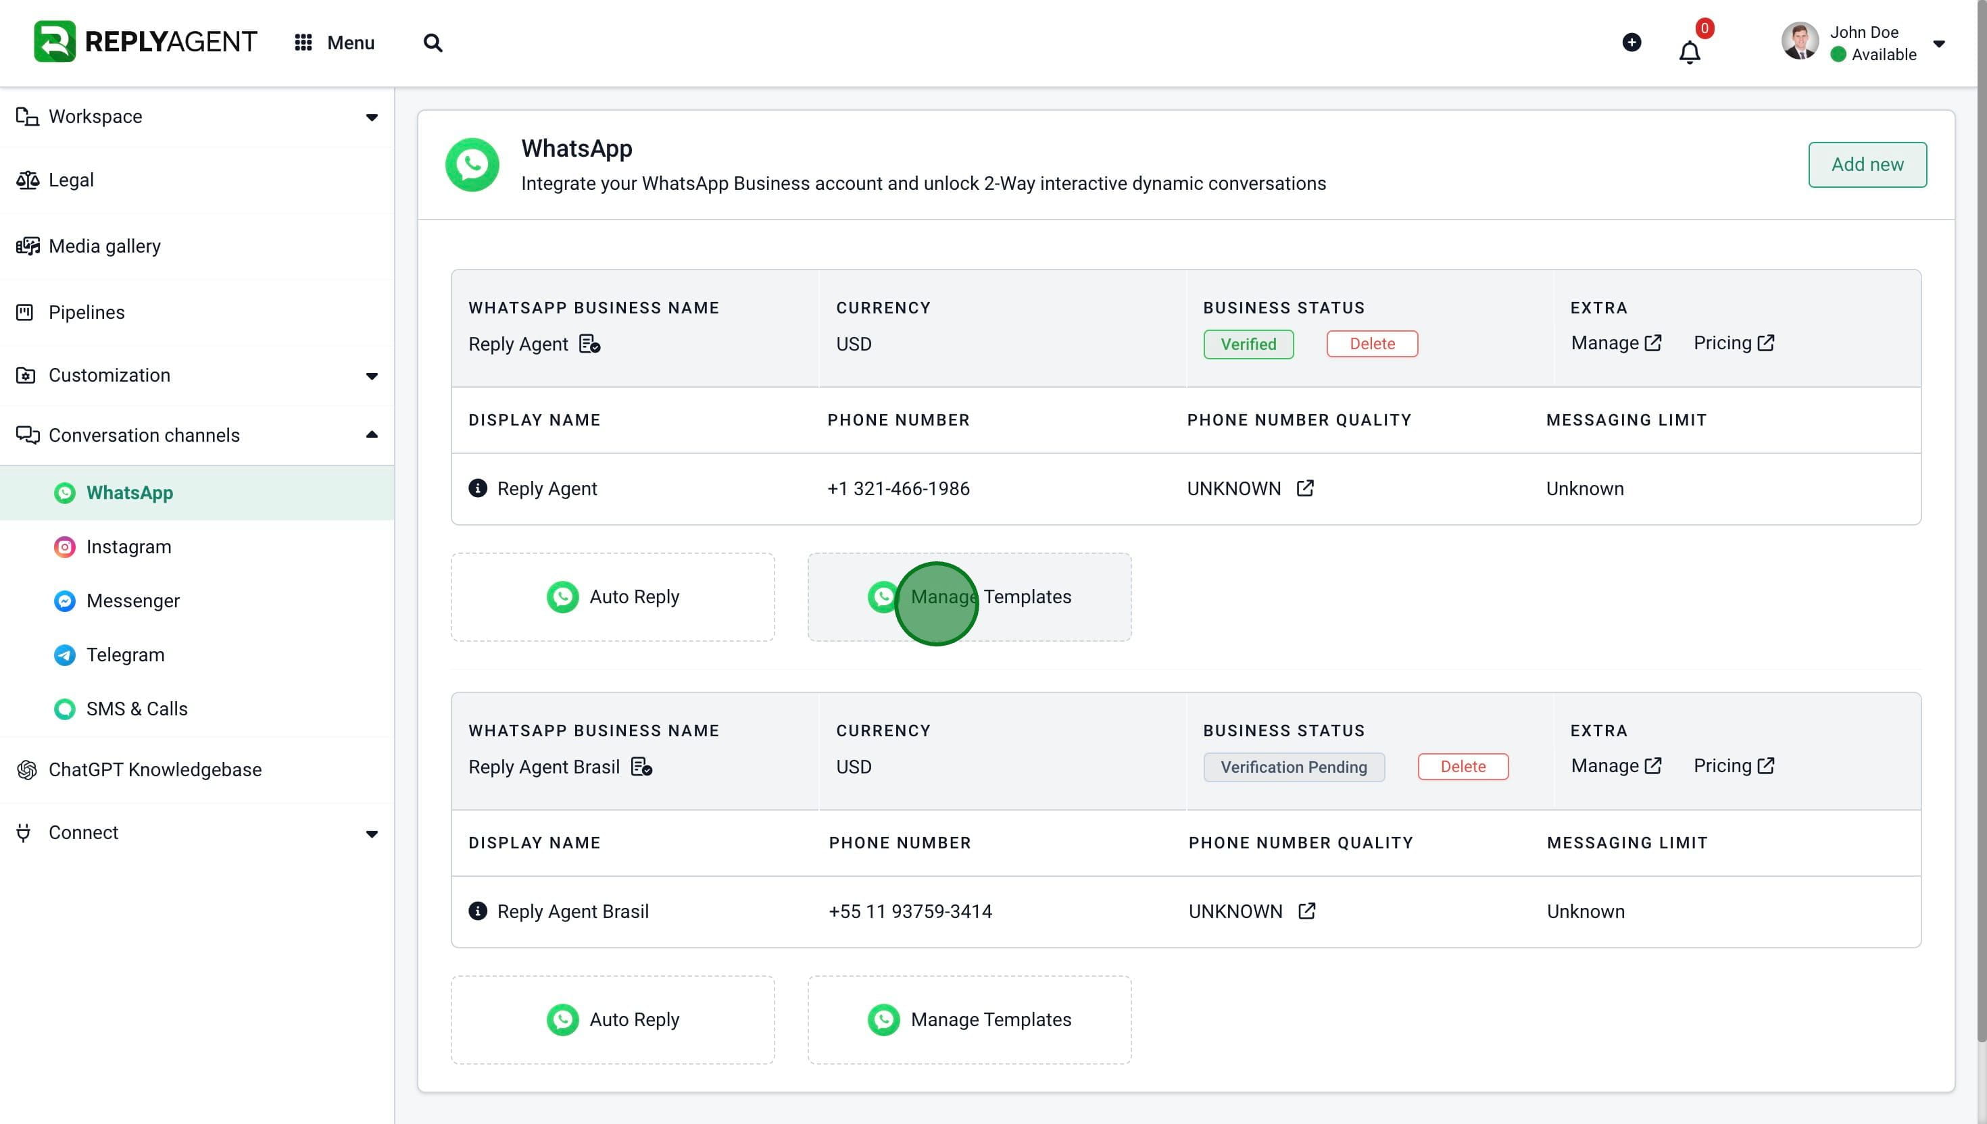1987x1124 pixels.
Task: Expand the Connect section arrow
Action: [x=372, y=834]
